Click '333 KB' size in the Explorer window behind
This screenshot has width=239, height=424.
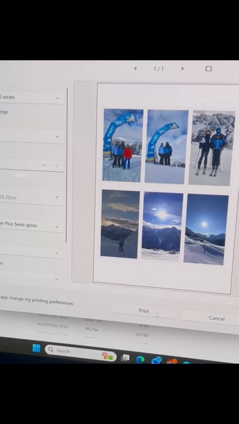click(x=142, y=335)
